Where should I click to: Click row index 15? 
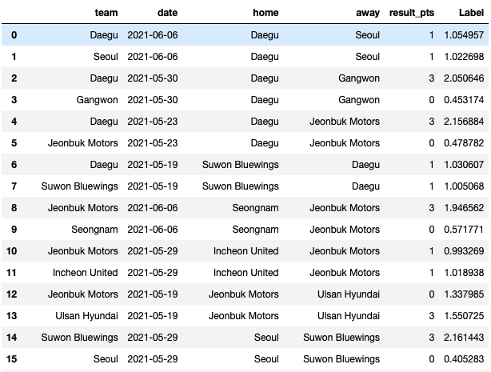[11, 359]
